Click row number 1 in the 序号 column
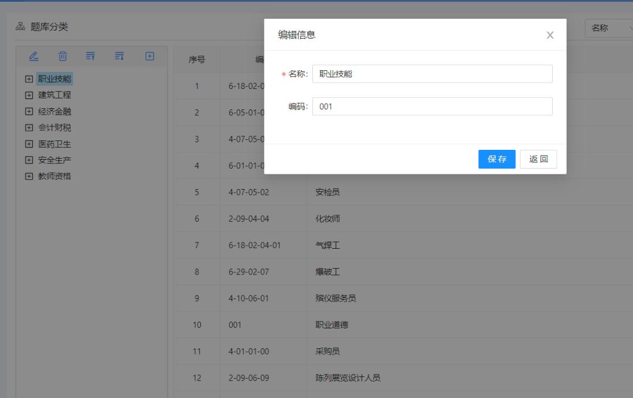This screenshot has width=633, height=398. coord(196,86)
